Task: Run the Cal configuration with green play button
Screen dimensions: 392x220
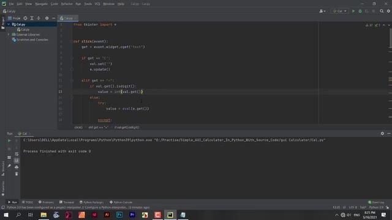Action: tap(353, 11)
